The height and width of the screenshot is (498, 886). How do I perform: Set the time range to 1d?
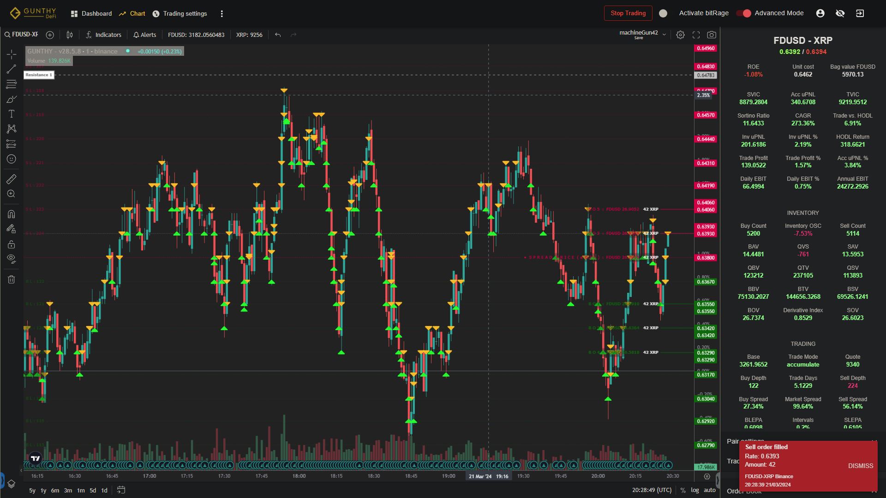coord(104,490)
